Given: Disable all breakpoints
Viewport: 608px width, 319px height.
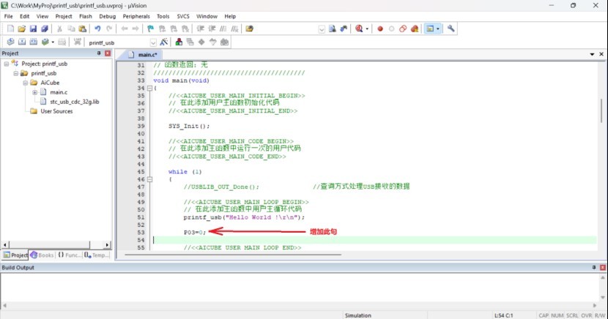Looking at the screenshot, I should 403,29.
